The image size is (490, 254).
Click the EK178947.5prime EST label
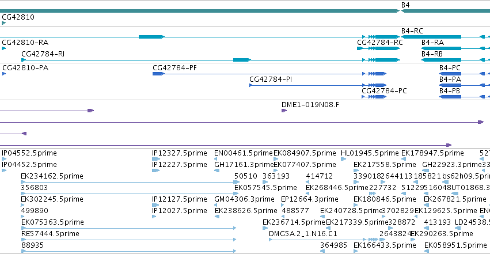tap(432, 153)
